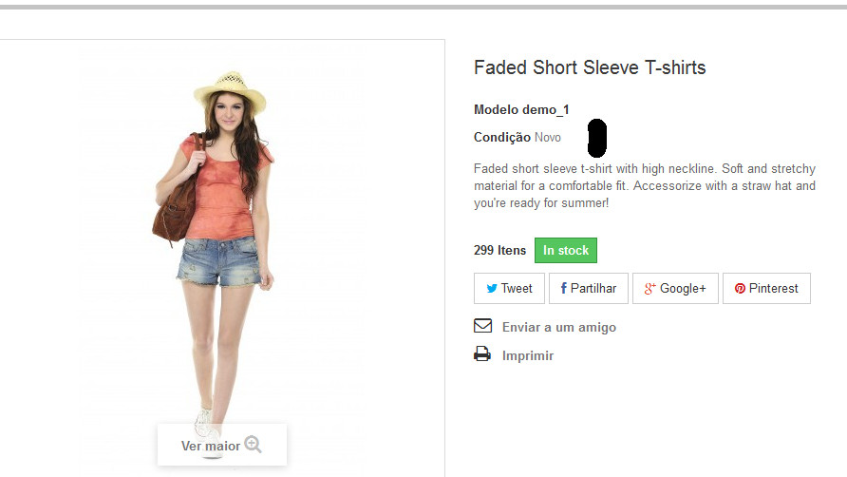Click the 299 Itens quantity text
Viewport: 847px width, 477px height.
(x=499, y=251)
